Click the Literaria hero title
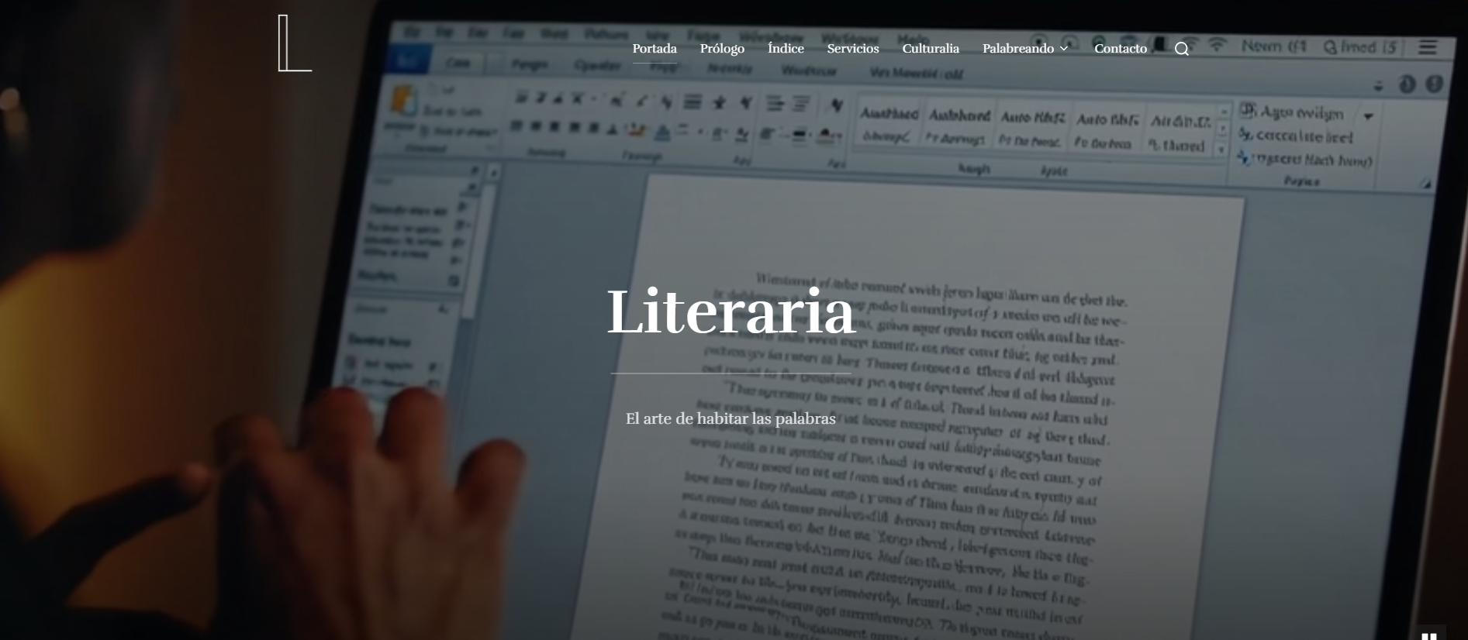This screenshot has width=1468, height=640. 731,311
